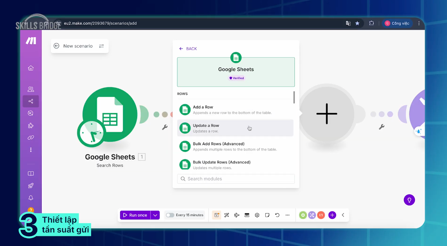Select Bulk Add Rows (Advanced) module
447x246 pixels.
235,147
